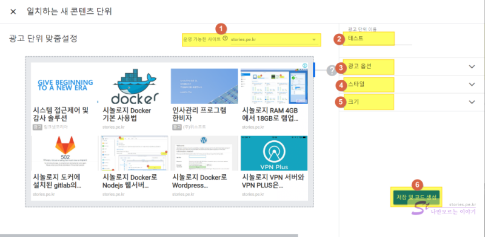Open the Synology RAM upgrade screenshot thumbnail
Image resolution: width=485 pixels, height=237 pixels.
tap(275, 86)
